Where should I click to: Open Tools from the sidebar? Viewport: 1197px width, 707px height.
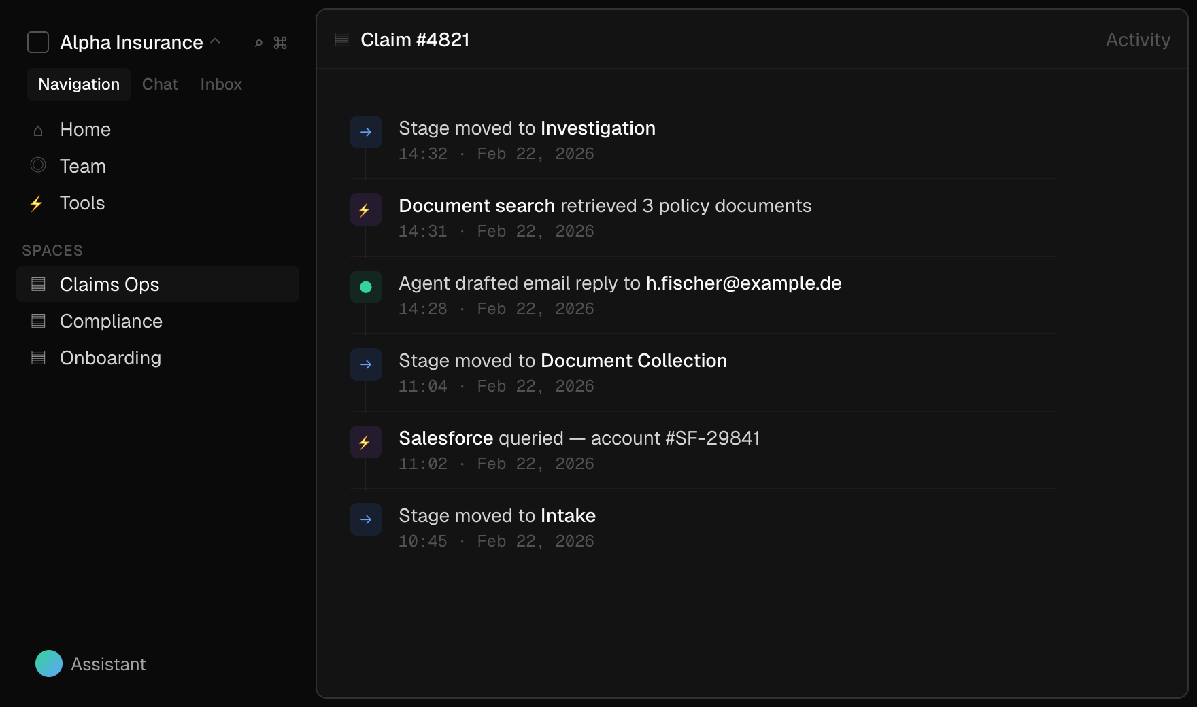coord(82,203)
